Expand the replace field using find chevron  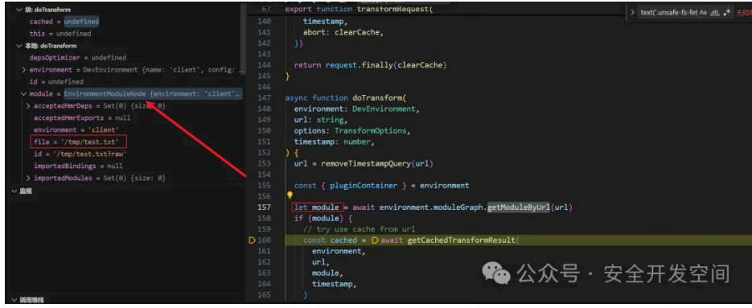pyautogui.click(x=633, y=13)
